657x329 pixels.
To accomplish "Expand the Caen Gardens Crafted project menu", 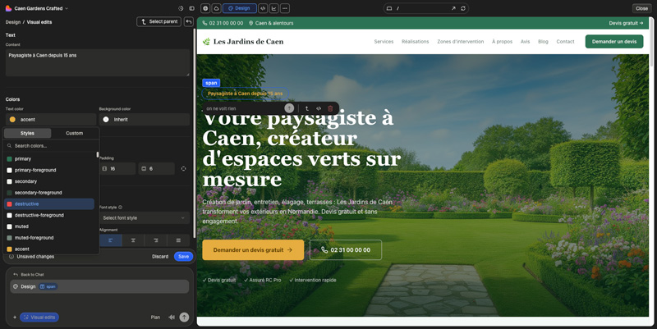I will [x=40, y=8].
